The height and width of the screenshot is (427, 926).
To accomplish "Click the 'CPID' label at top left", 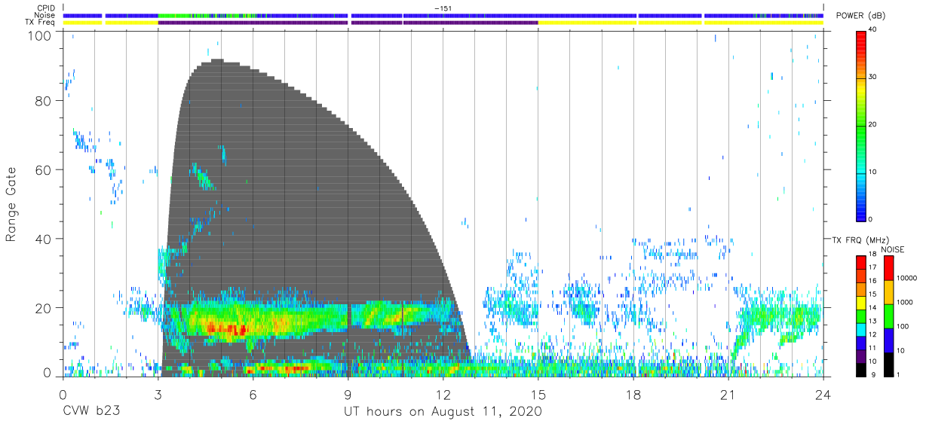I will pyautogui.click(x=46, y=8).
